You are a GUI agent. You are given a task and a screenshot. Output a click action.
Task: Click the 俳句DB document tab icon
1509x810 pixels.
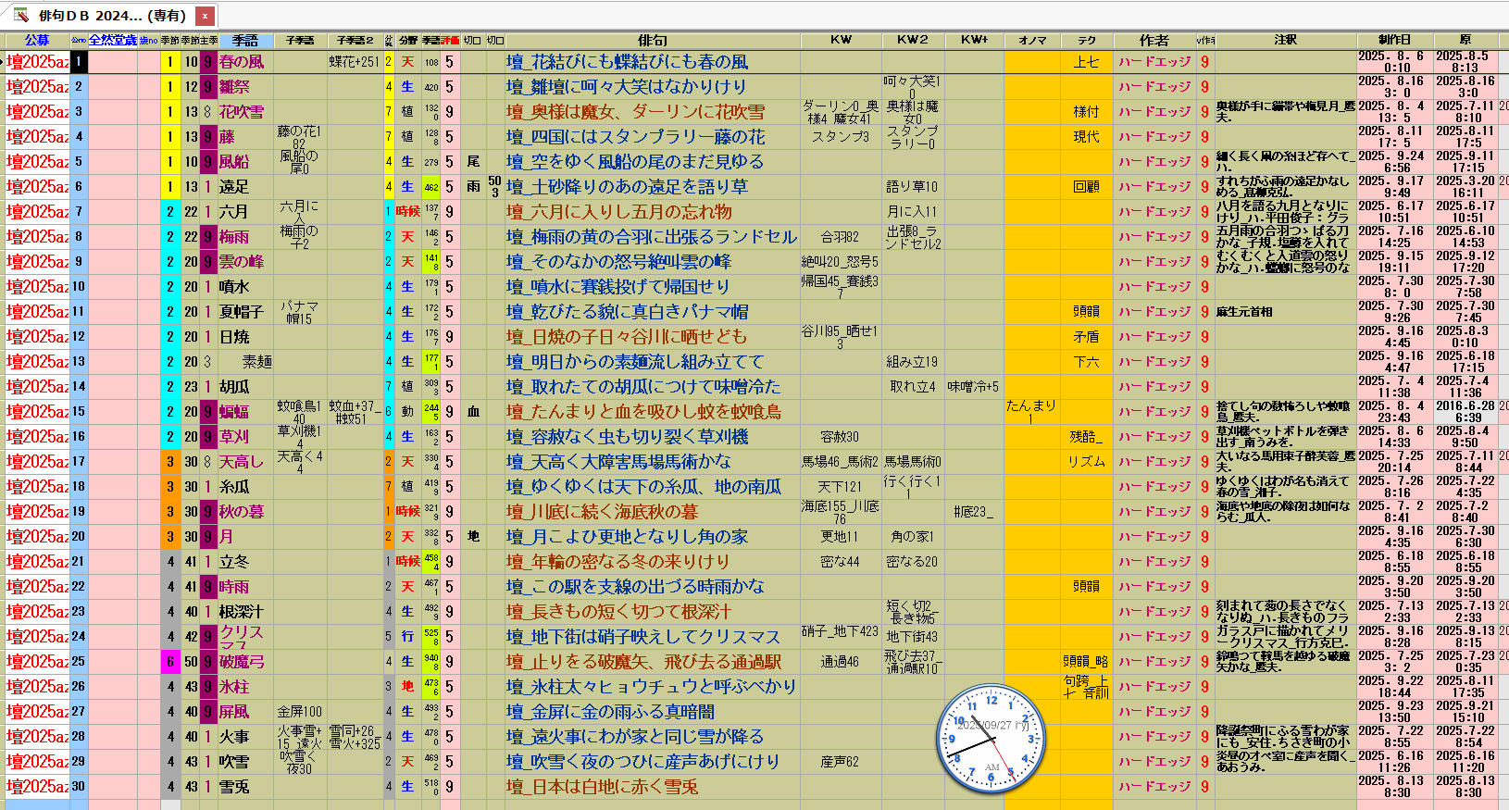(21, 16)
